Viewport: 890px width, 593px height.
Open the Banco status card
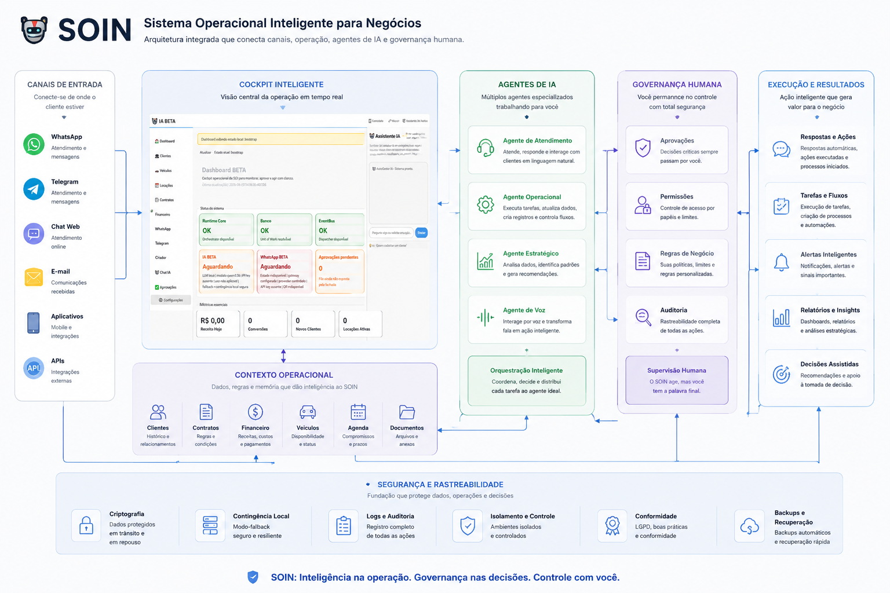coord(284,229)
